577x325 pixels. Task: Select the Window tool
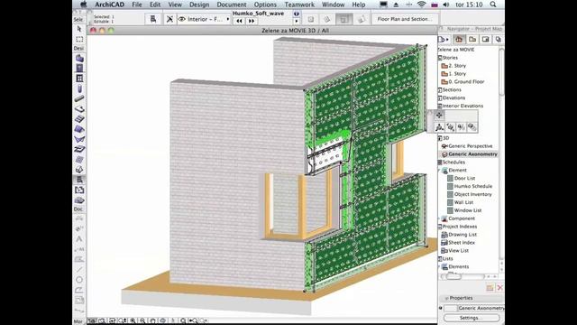click(x=79, y=79)
